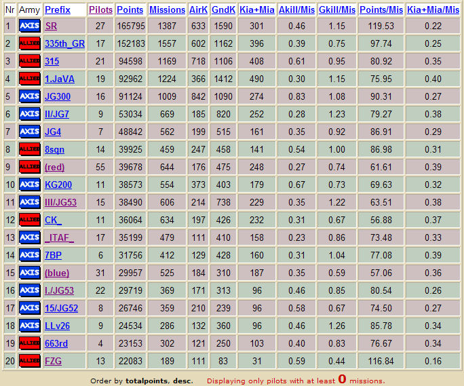This screenshot has height=386, width=464.
Task: Click the ALLIED badge beside 335th_GR
Action: 29,43
